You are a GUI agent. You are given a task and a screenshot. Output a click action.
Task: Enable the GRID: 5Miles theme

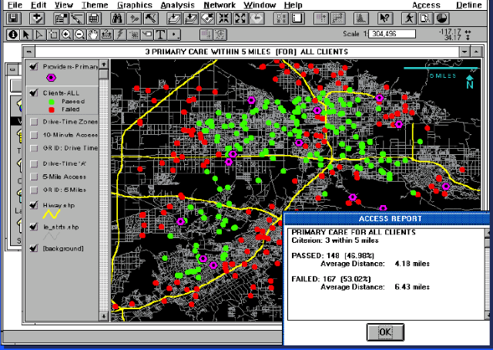pyautogui.click(x=34, y=190)
